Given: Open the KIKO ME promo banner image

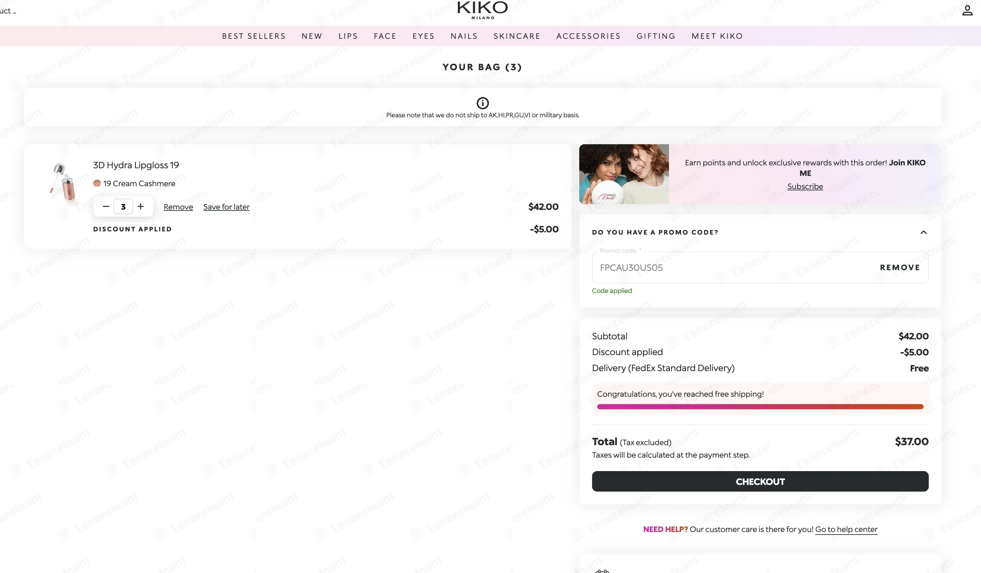Looking at the screenshot, I should [x=624, y=174].
